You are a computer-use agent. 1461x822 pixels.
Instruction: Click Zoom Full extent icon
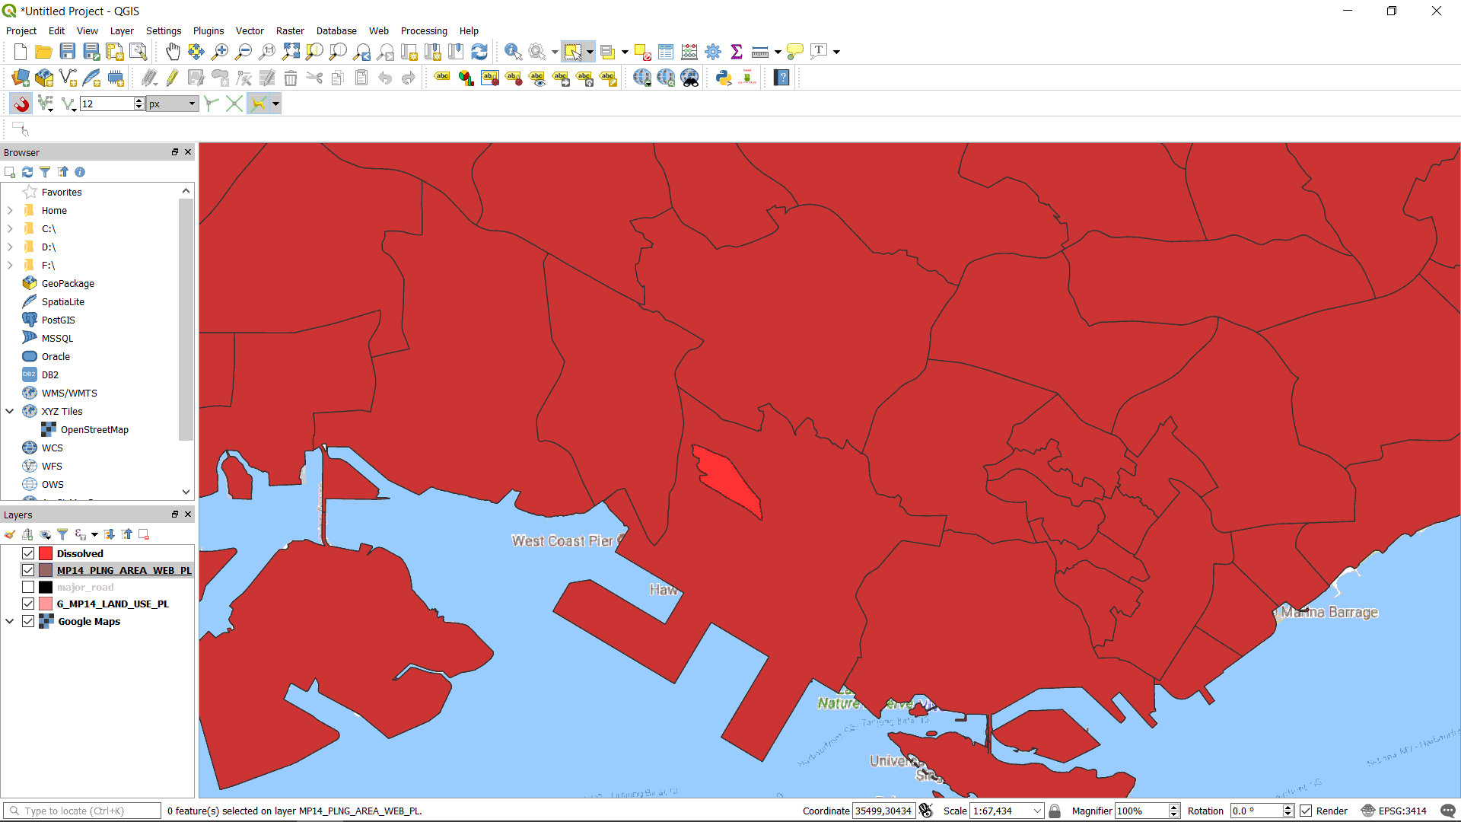pyautogui.click(x=291, y=52)
